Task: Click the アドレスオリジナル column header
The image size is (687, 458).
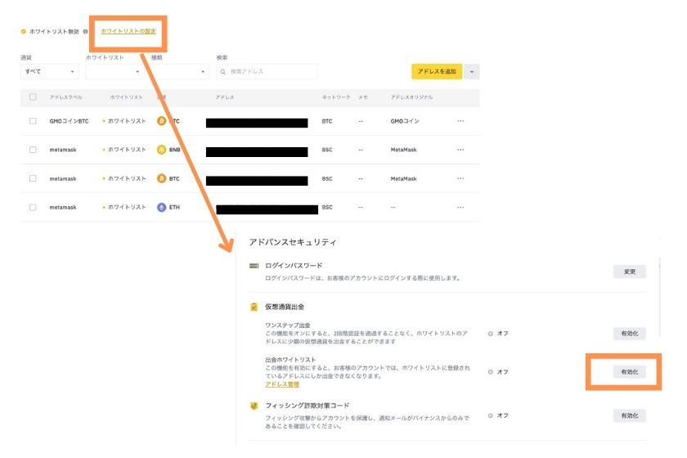Action: click(412, 97)
